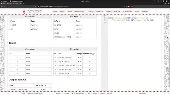Bookmark this page with the bookmark icon
170x95 pixels.
[35, 7]
